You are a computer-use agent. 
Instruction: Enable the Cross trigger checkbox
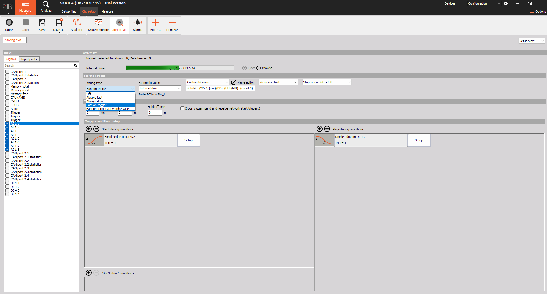pyautogui.click(x=182, y=108)
